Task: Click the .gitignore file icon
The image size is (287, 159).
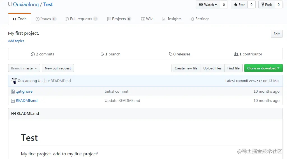Action: tap(13, 92)
